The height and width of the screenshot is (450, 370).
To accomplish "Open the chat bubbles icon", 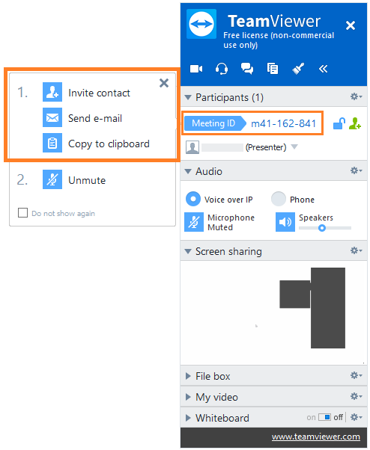I will pyautogui.click(x=247, y=69).
